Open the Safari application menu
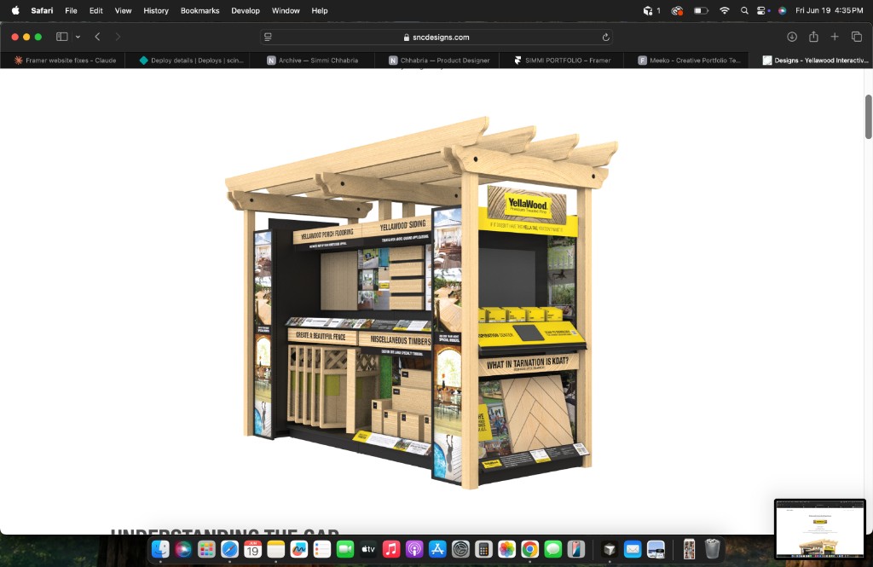Screen dimensions: 873x567 pyautogui.click(x=42, y=10)
